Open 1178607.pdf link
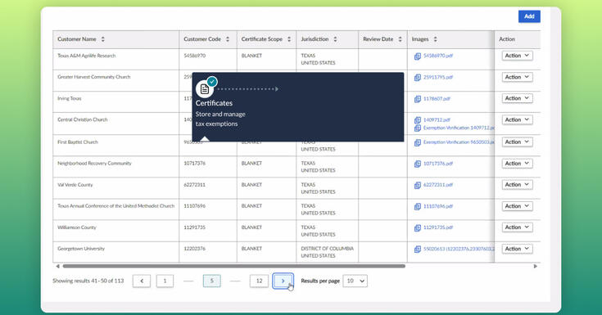Screen dimensions: 602x315 tap(437, 99)
